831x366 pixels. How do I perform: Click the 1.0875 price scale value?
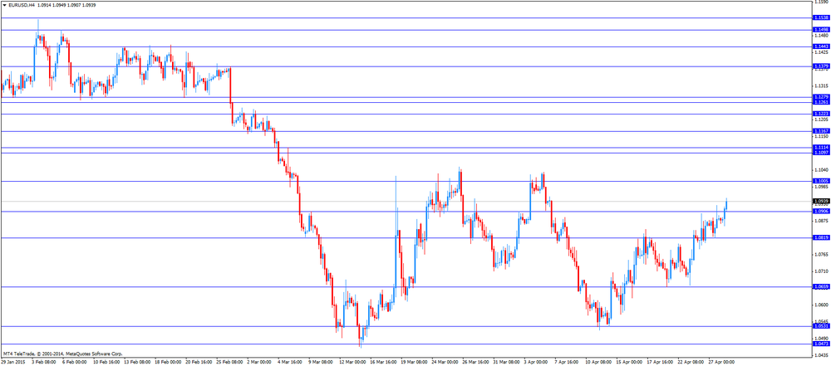pyautogui.click(x=821, y=221)
